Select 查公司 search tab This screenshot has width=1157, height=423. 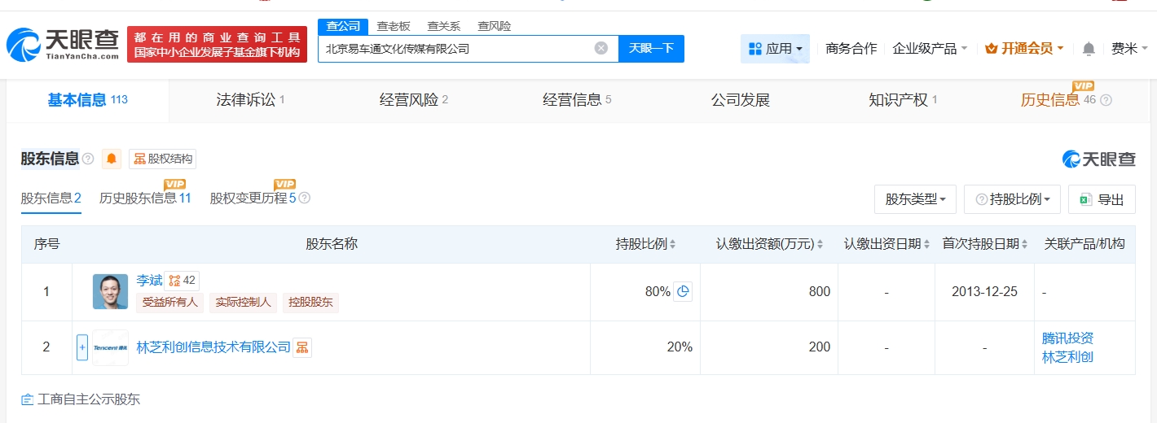[x=343, y=26]
